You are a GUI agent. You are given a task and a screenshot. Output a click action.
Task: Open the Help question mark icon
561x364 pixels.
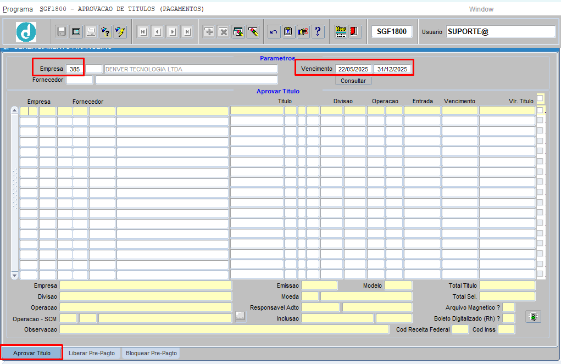pos(318,32)
